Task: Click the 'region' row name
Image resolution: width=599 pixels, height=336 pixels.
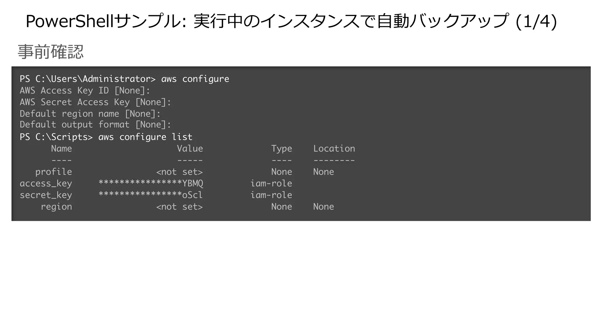Action: click(x=56, y=207)
